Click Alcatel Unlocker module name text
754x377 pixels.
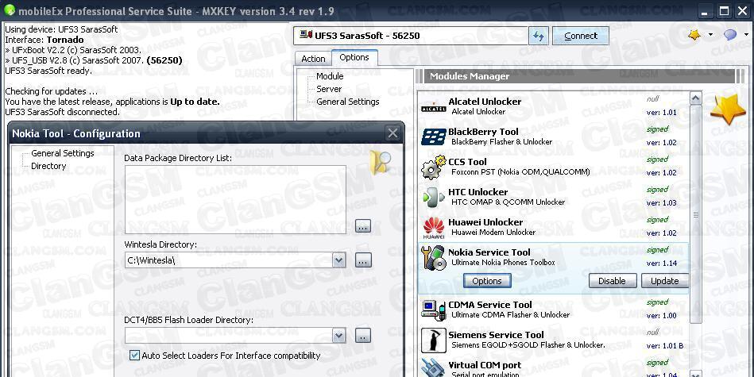pyautogui.click(x=485, y=102)
